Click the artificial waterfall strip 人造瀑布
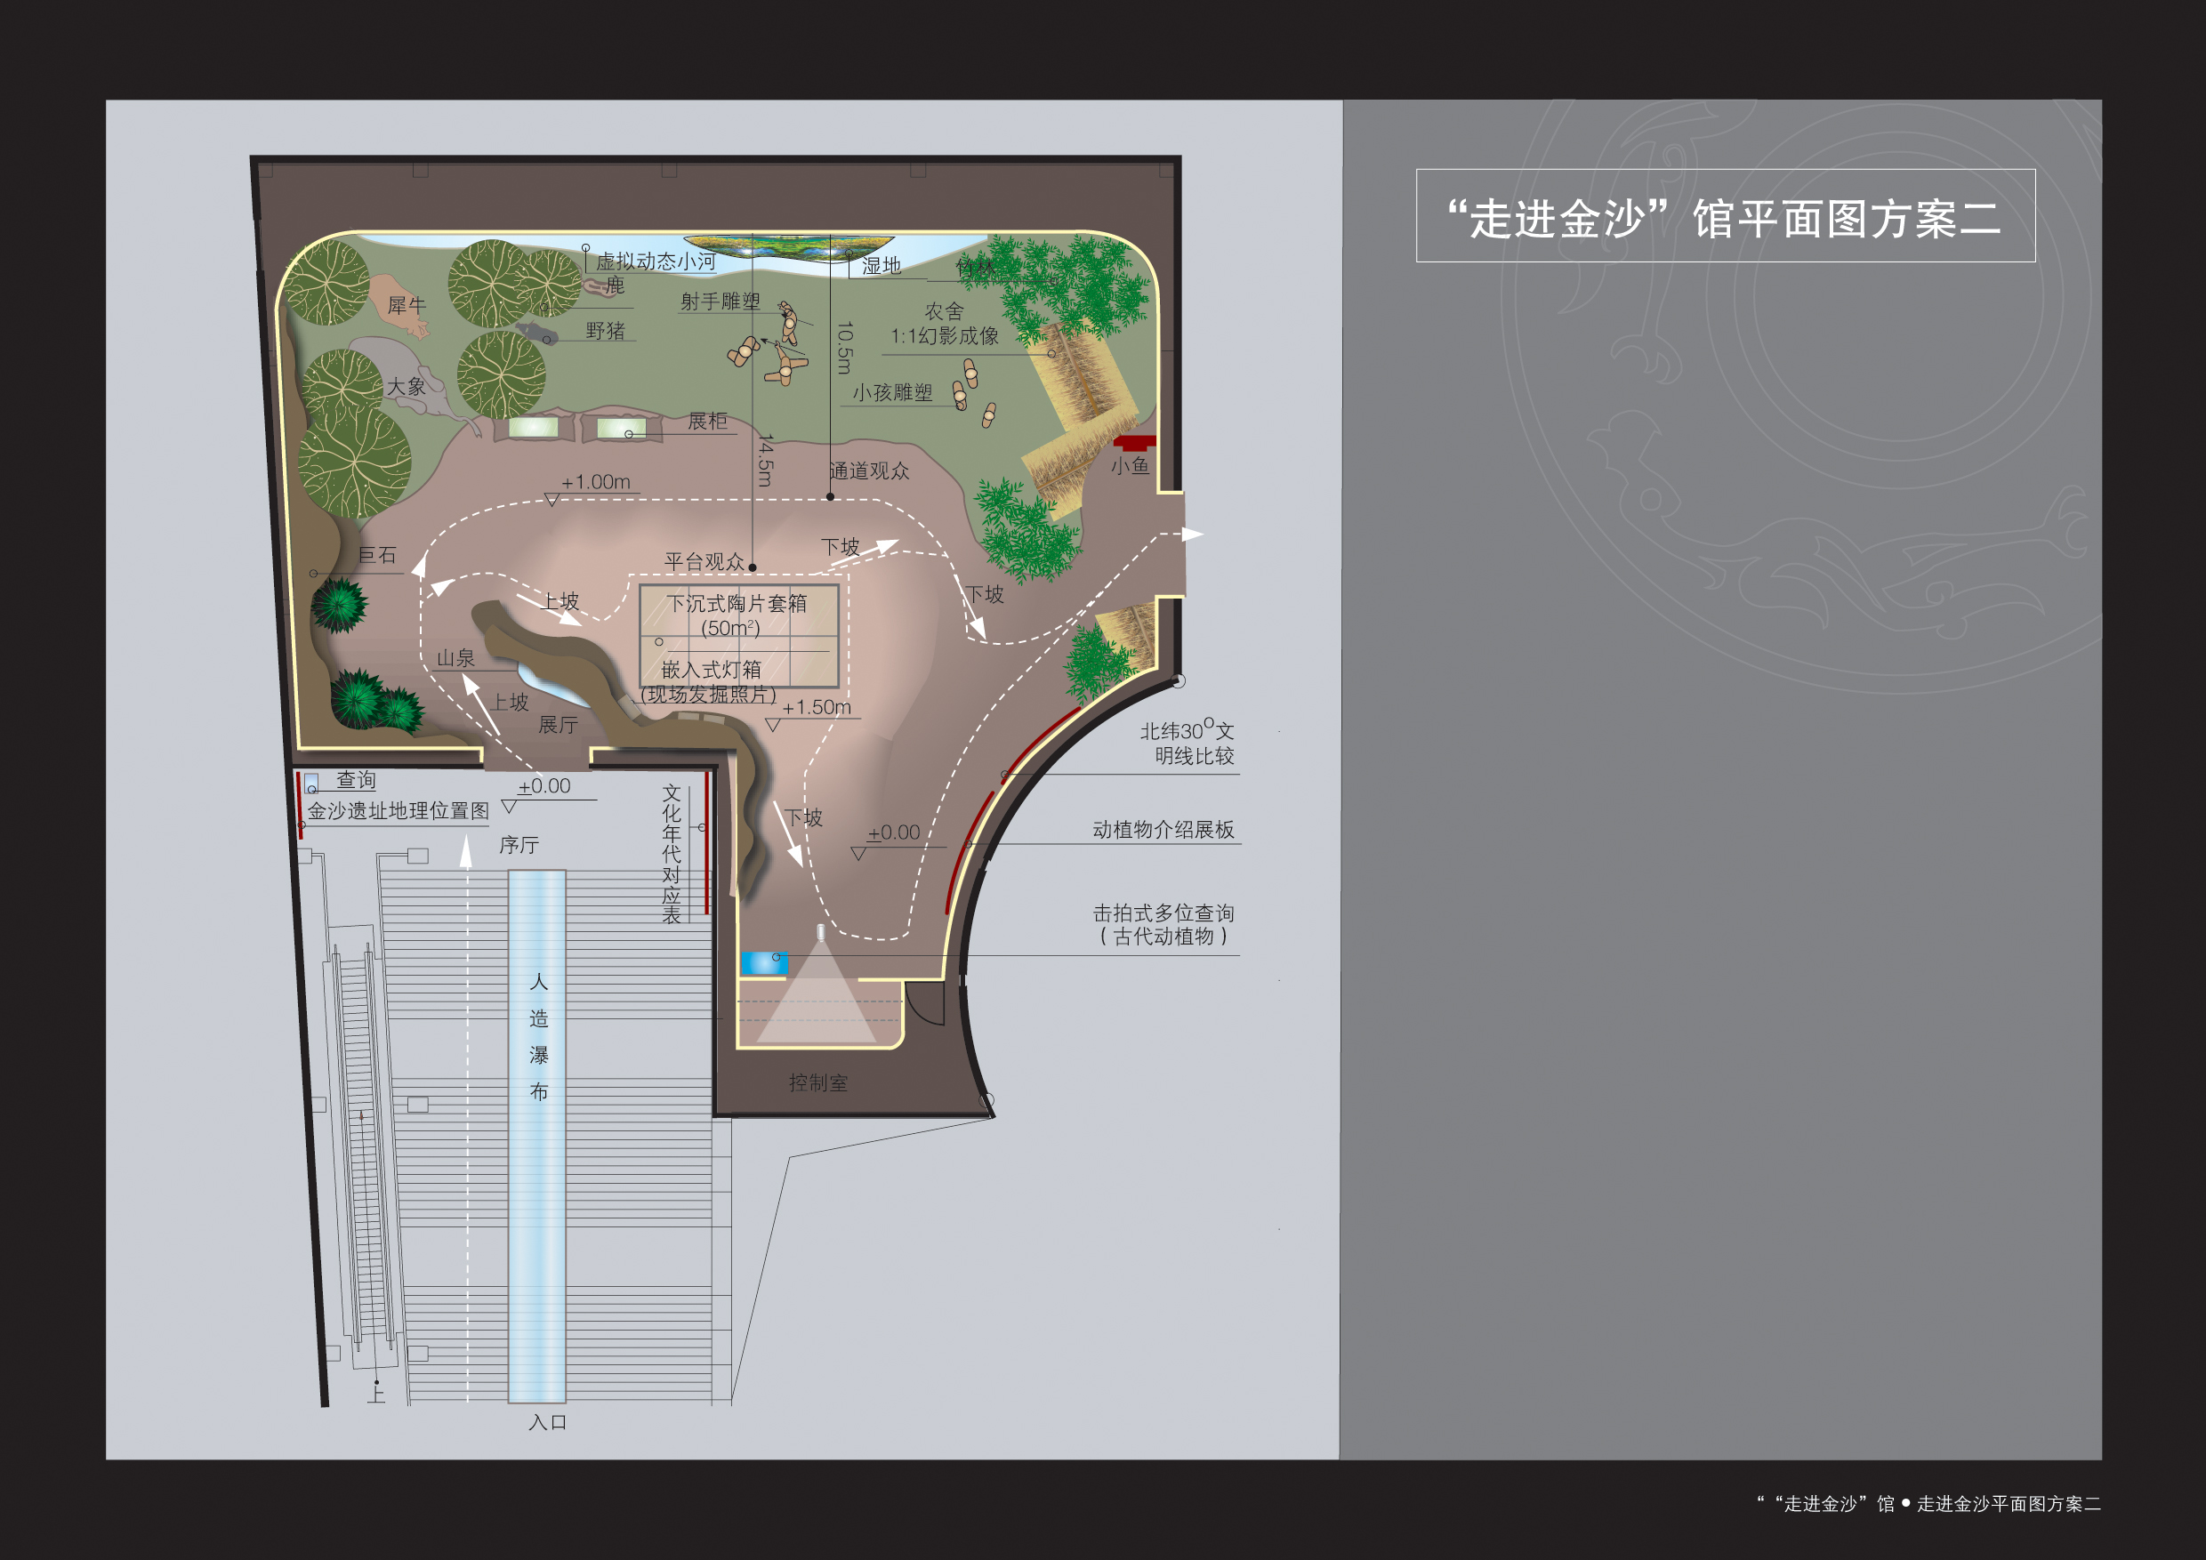Screen dimensions: 2206x1560 click(x=537, y=1133)
